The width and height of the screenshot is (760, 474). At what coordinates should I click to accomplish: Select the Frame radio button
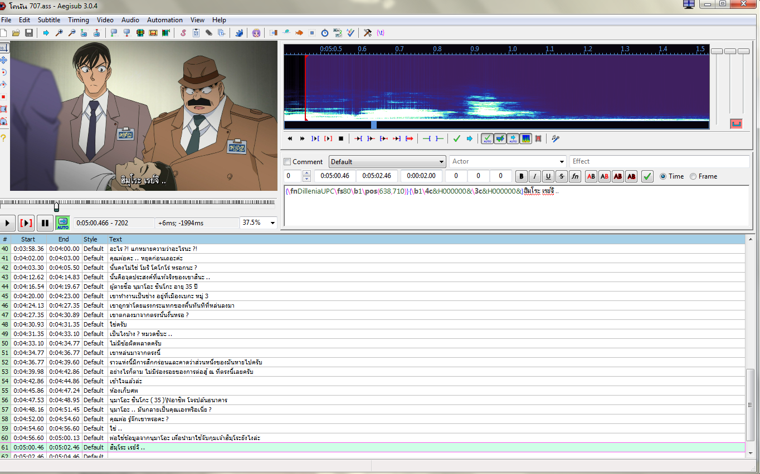coord(693,176)
